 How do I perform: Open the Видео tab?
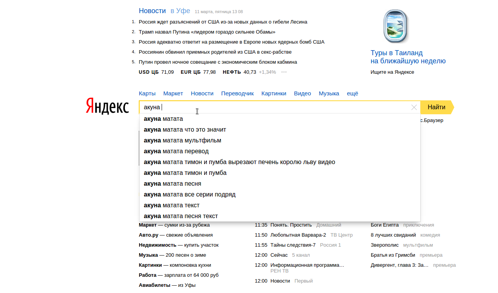(302, 93)
